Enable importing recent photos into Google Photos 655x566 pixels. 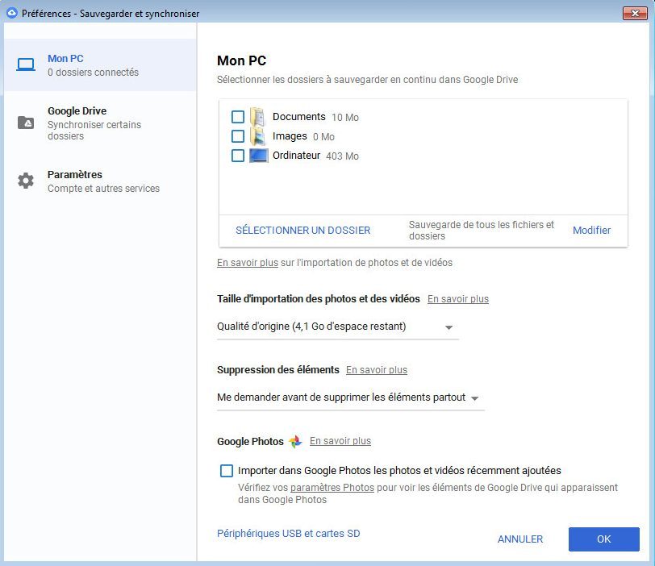tap(227, 471)
